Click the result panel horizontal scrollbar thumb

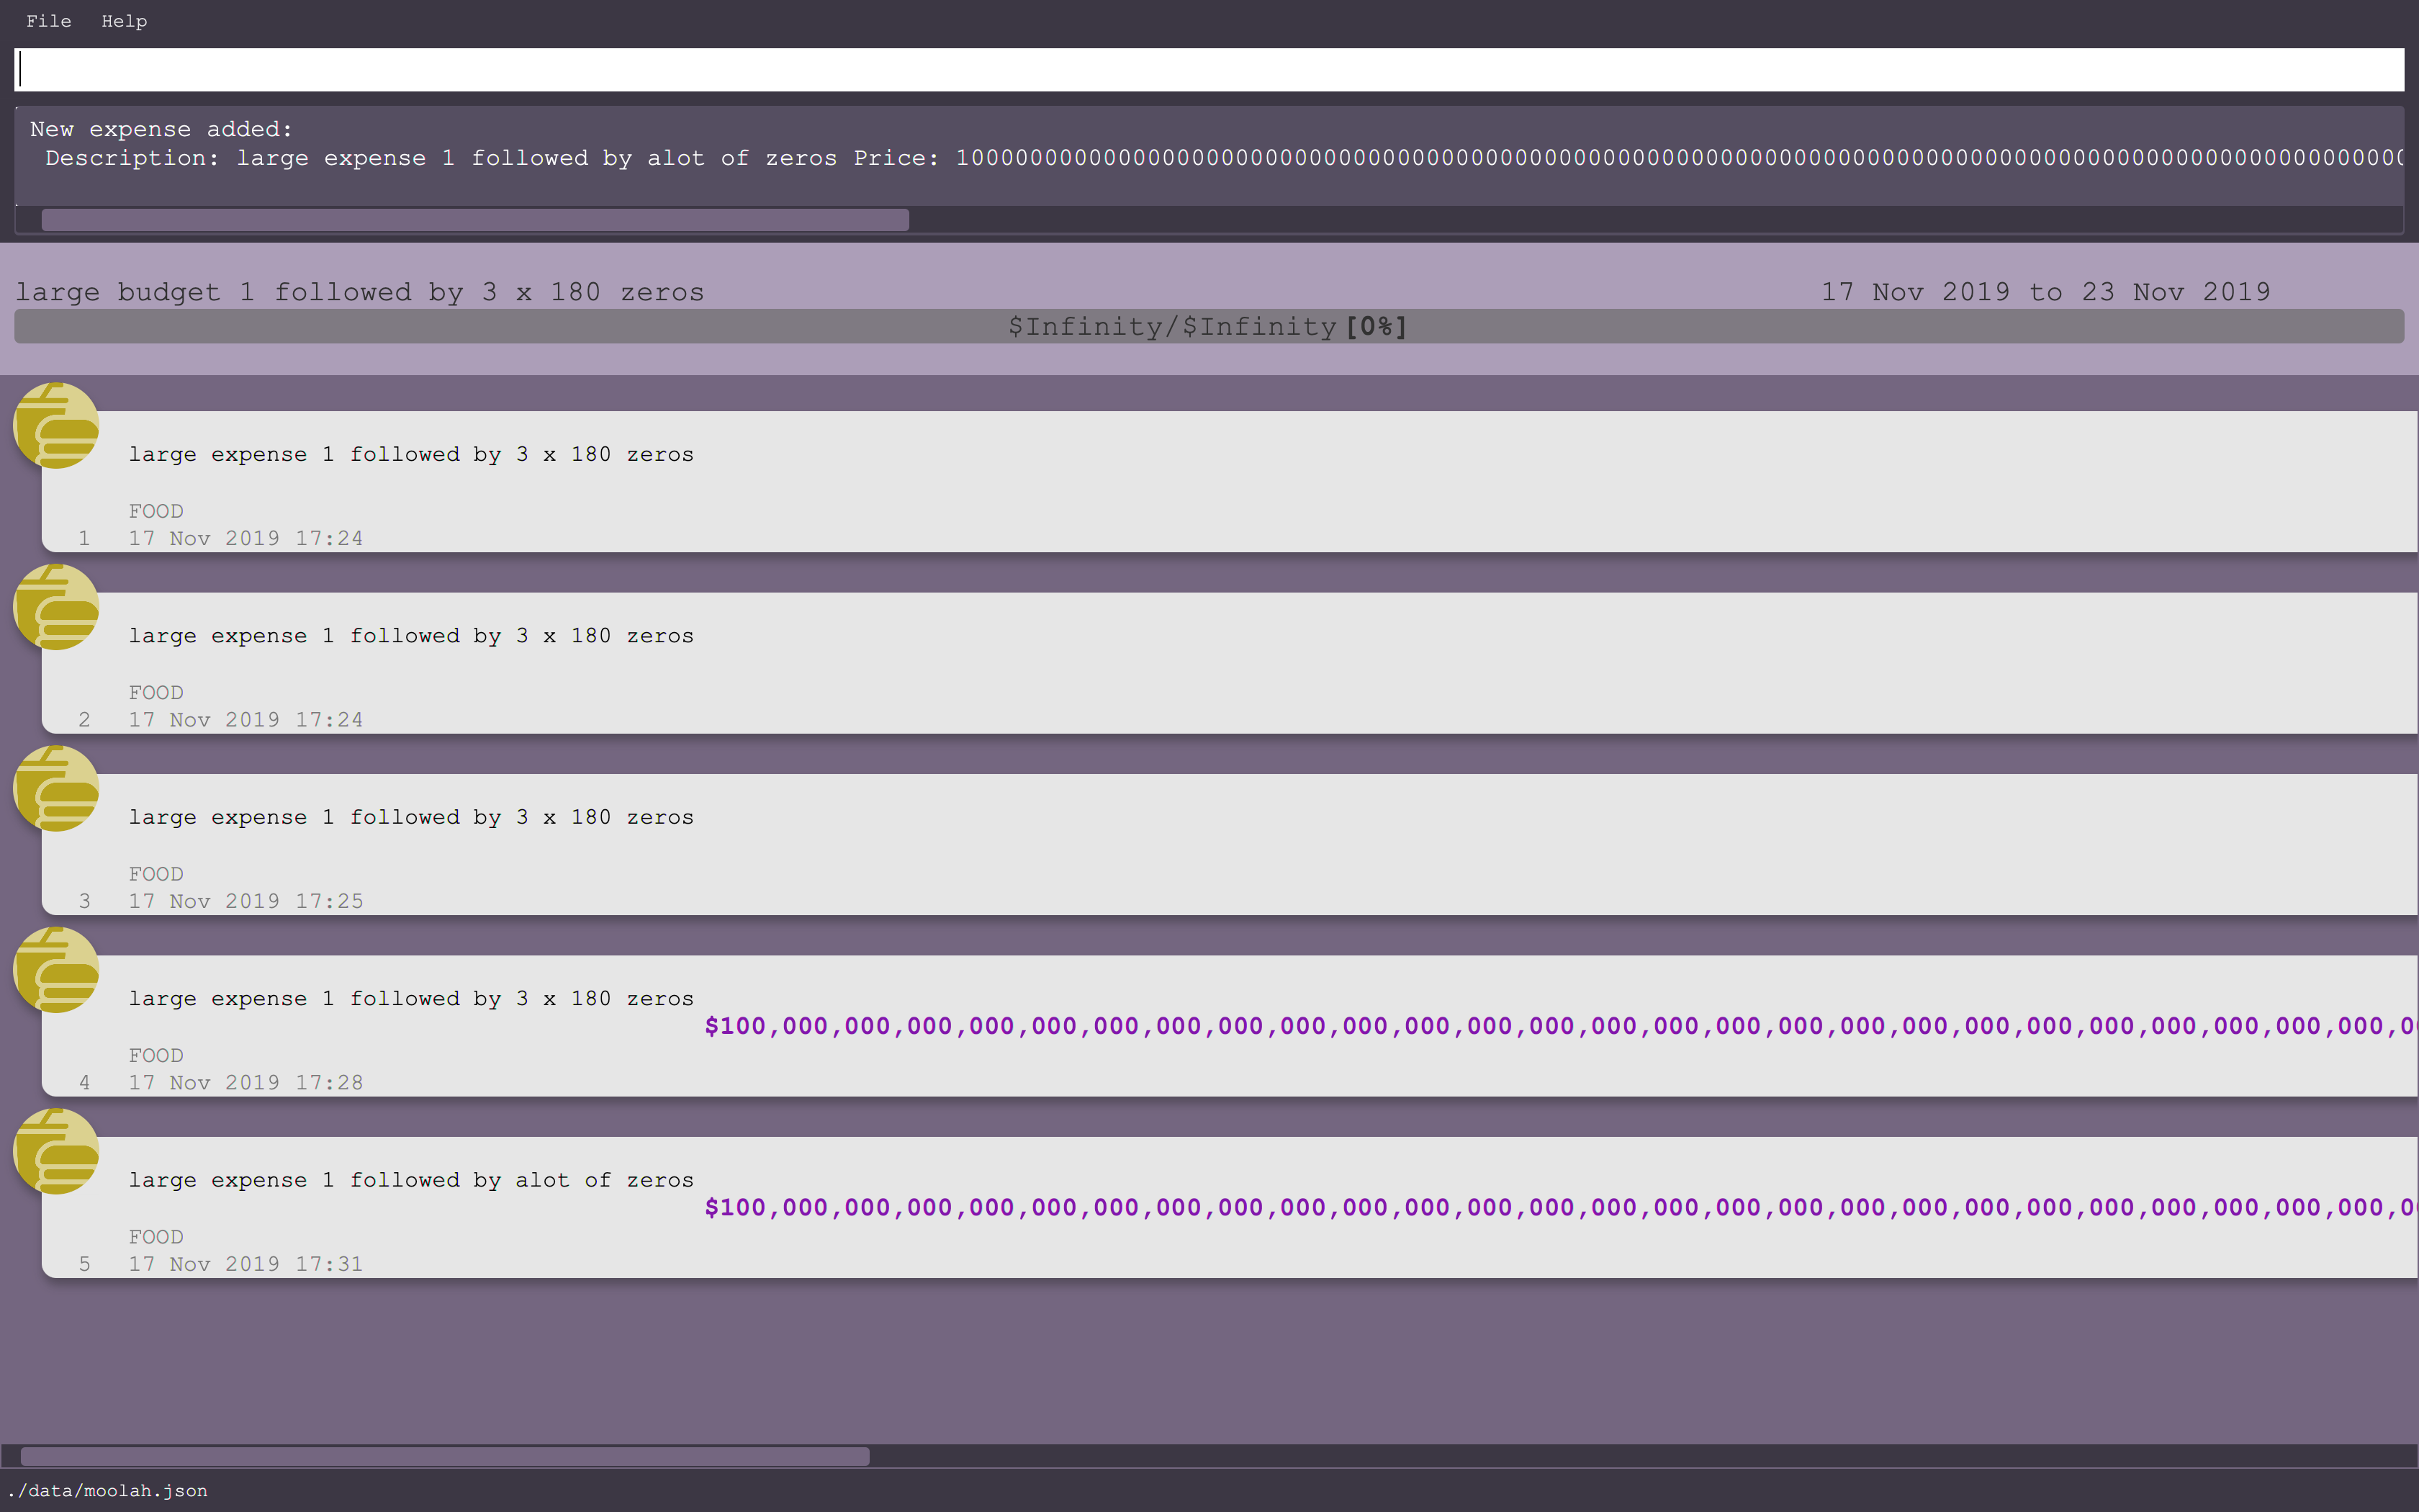click(475, 220)
